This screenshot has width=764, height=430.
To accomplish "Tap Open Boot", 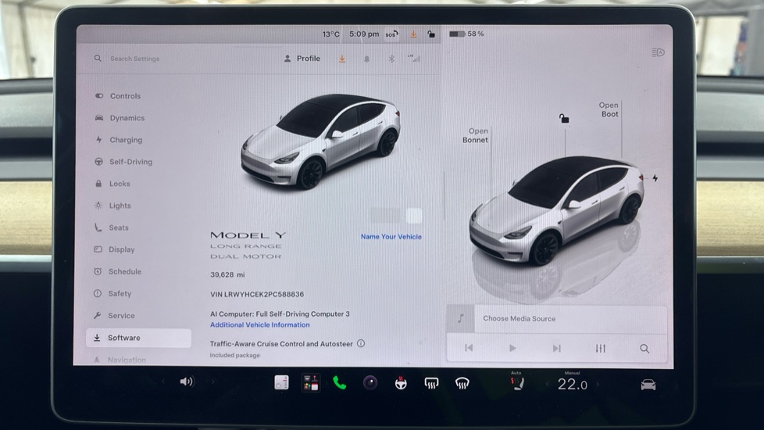I will tap(609, 109).
